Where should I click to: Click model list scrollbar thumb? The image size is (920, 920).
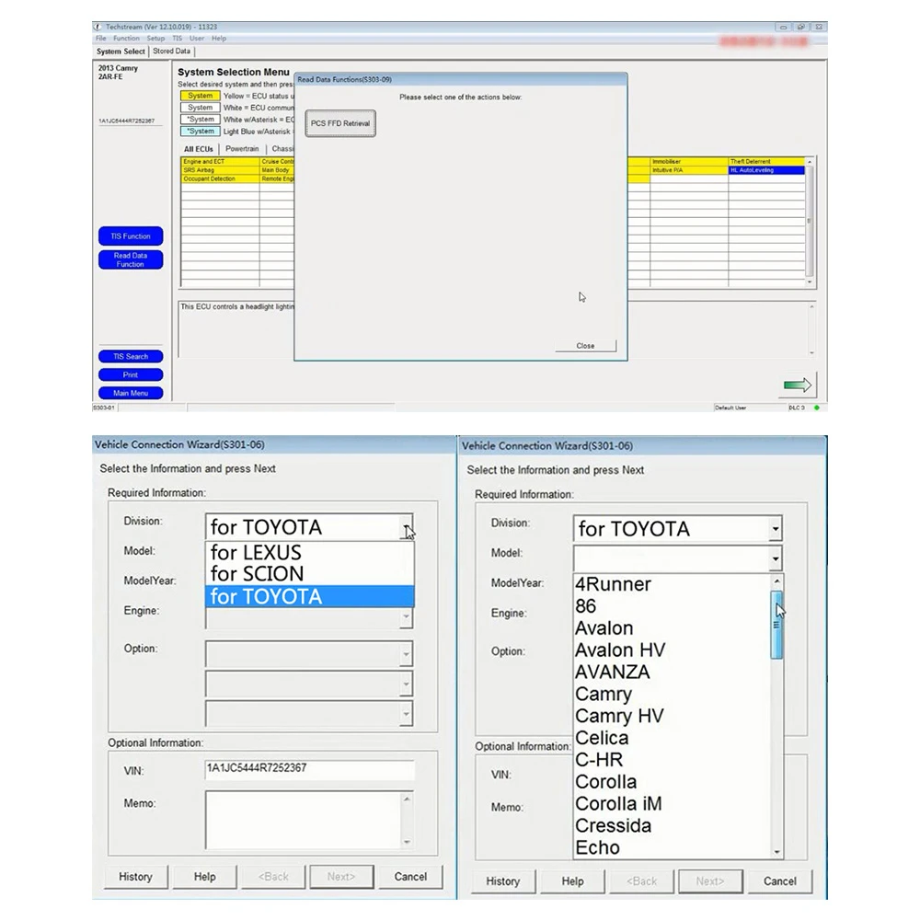(776, 625)
